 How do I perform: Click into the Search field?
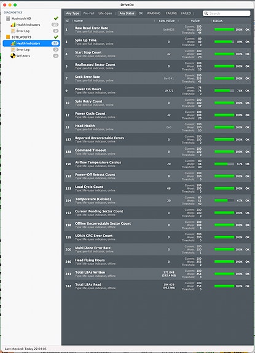tap(226, 14)
